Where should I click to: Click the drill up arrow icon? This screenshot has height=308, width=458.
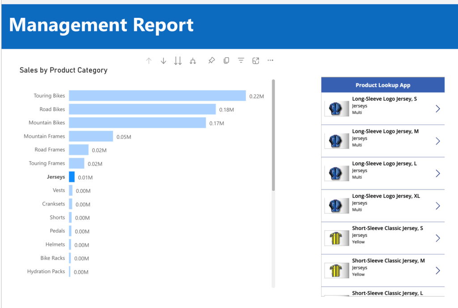(149, 60)
